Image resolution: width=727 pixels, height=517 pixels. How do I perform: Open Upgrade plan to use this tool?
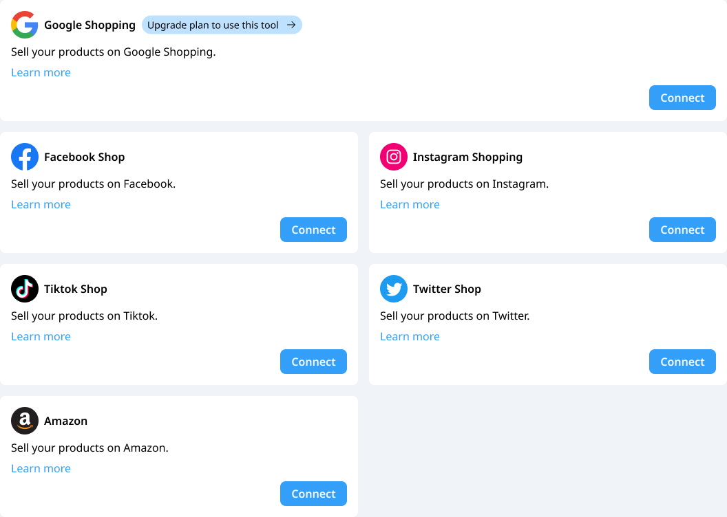[222, 25]
